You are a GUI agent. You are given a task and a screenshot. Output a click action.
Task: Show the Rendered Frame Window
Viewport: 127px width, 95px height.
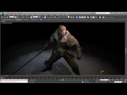pos(93,17)
